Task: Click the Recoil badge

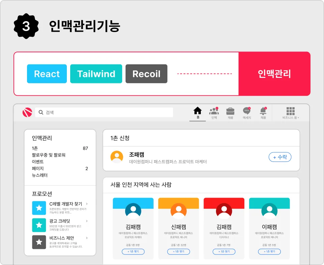Action: (146, 74)
